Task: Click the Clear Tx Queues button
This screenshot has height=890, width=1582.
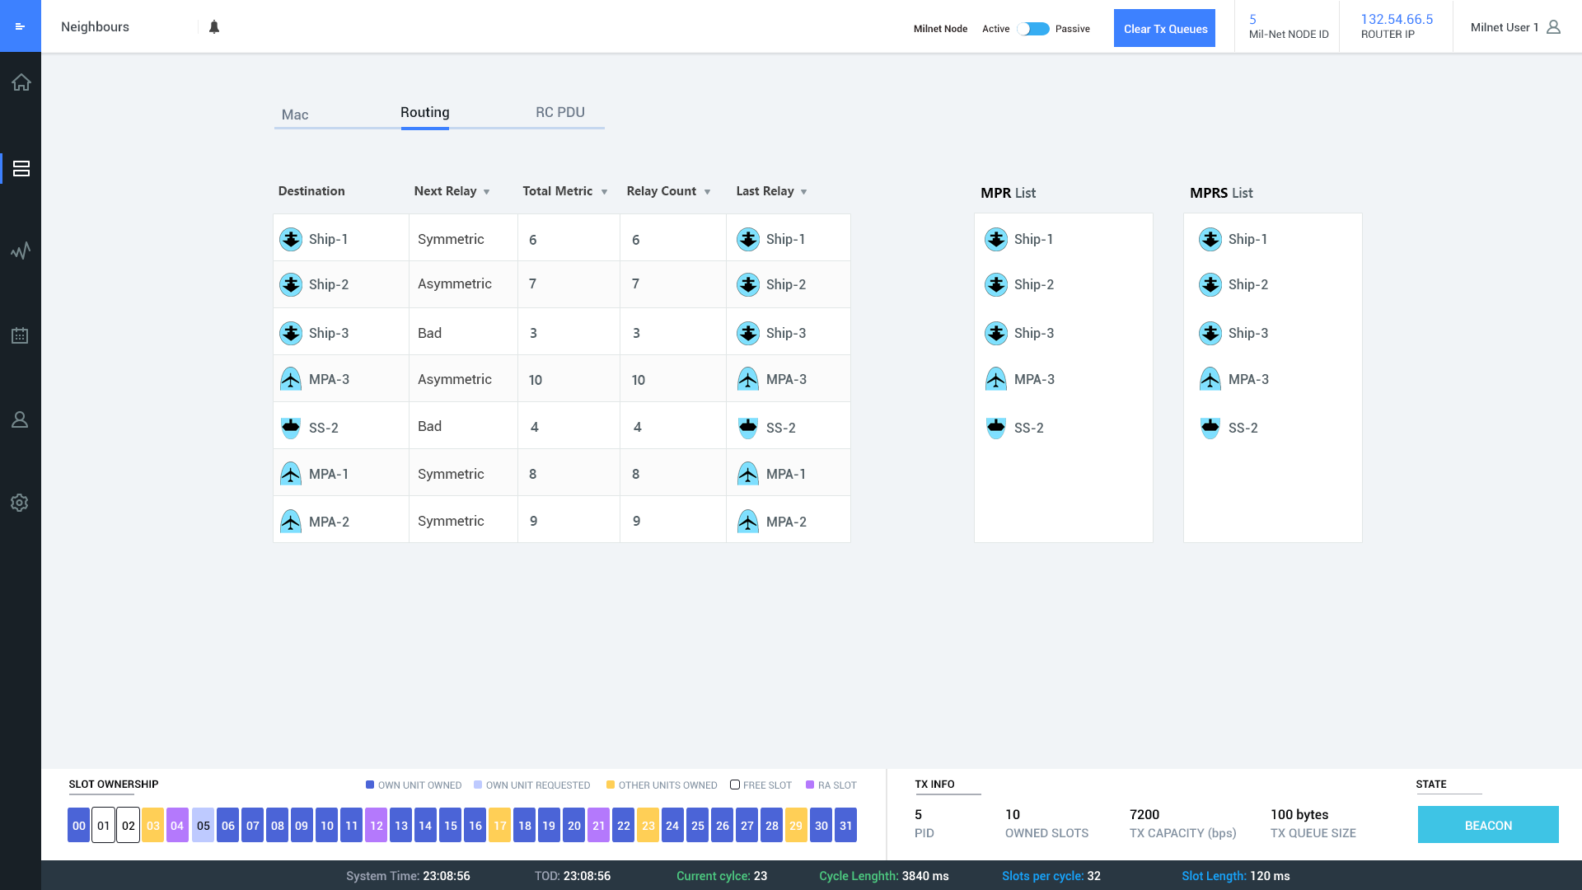Action: tap(1164, 29)
